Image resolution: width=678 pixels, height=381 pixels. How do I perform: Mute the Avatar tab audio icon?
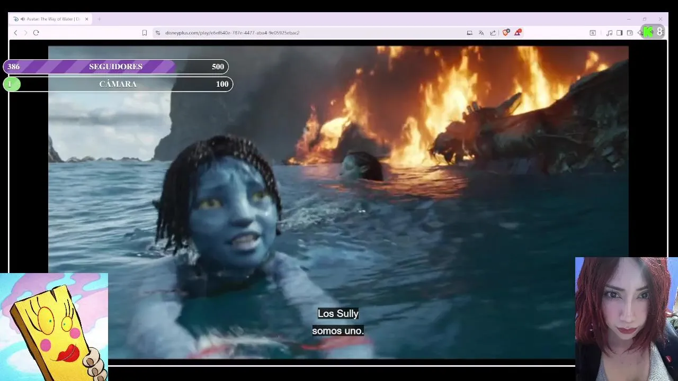pyautogui.click(x=23, y=19)
